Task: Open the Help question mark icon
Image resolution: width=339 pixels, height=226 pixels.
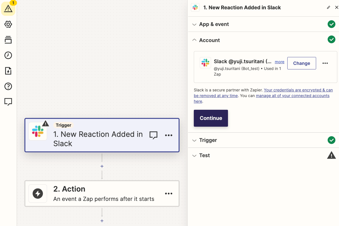Action: (x=8, y=86)
